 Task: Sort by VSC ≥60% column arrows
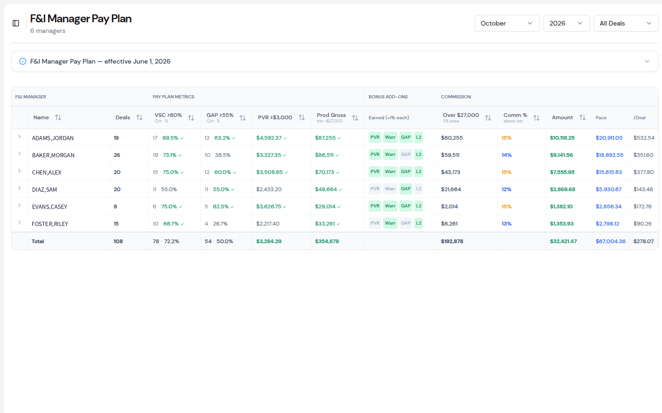[191, 118]
